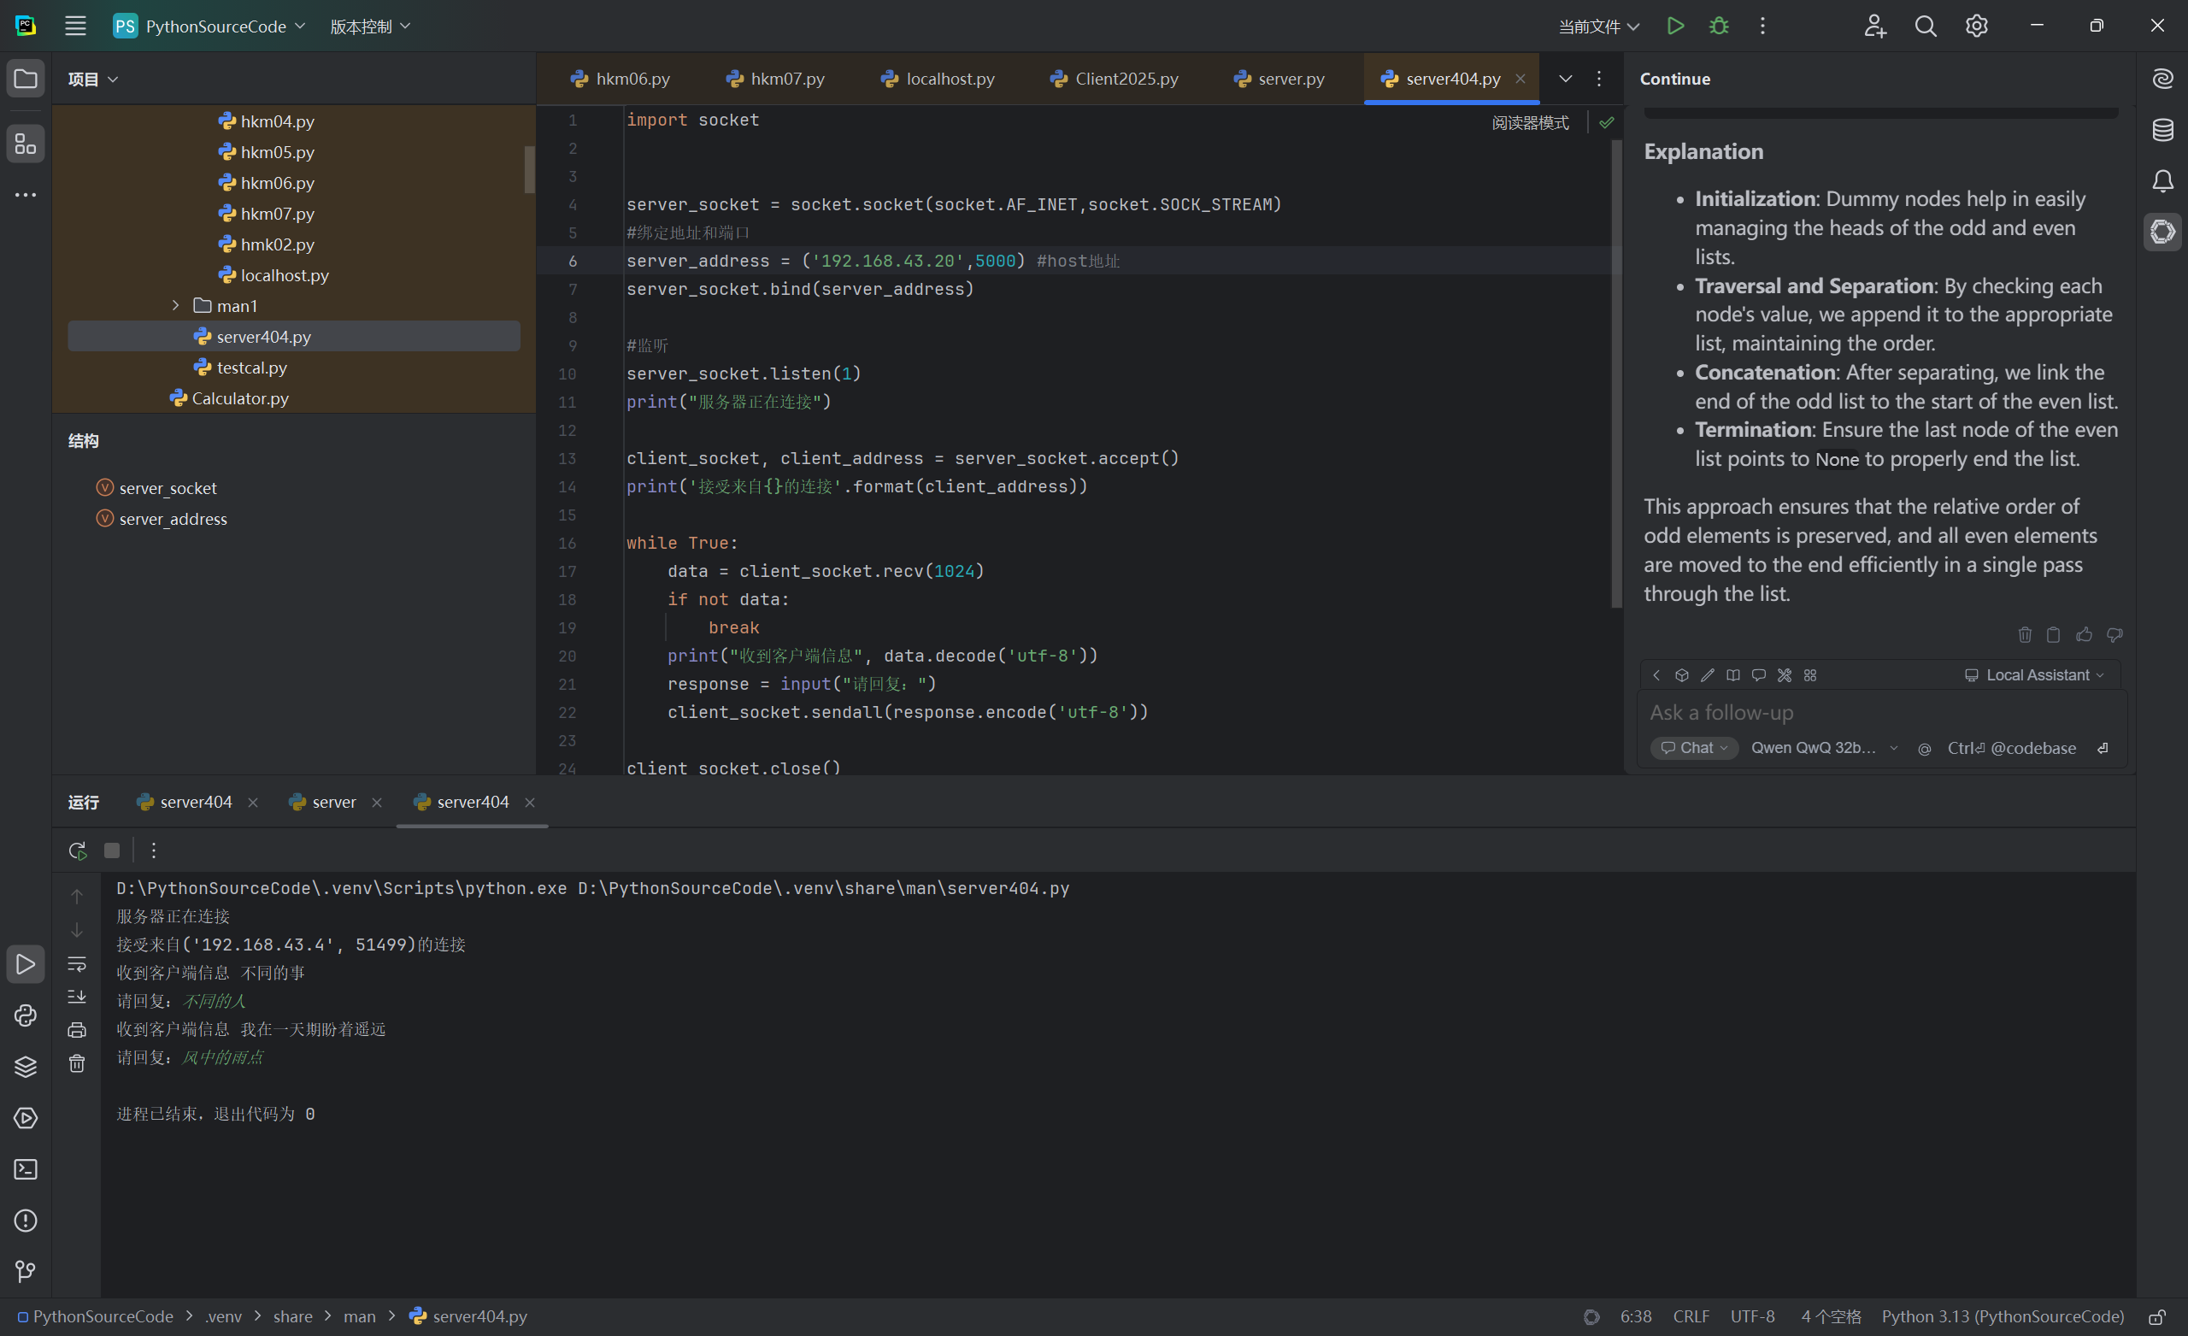Open the Git version control tool window
2188x1336 pixels.
(26, 1271)
